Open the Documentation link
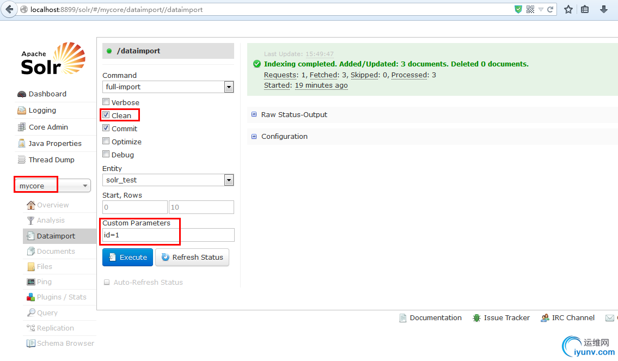618x361 pixels. [436, 317]
